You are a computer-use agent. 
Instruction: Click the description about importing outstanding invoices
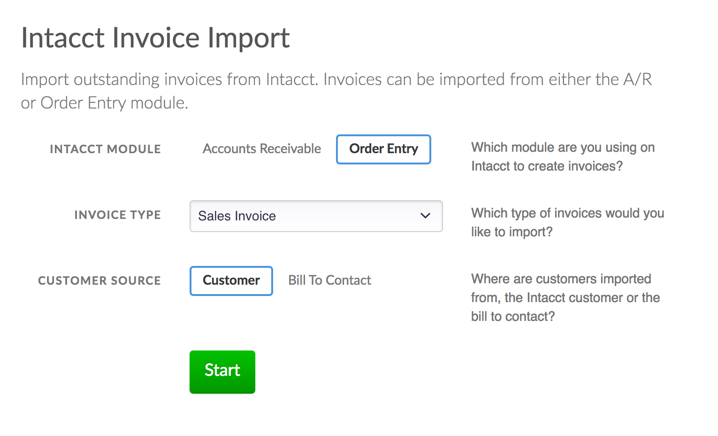(336, 91)
